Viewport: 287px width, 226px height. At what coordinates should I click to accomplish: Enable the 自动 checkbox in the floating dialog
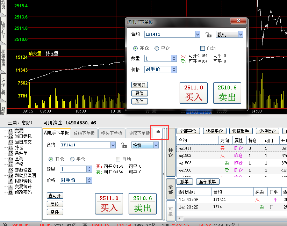coord(202,49)
